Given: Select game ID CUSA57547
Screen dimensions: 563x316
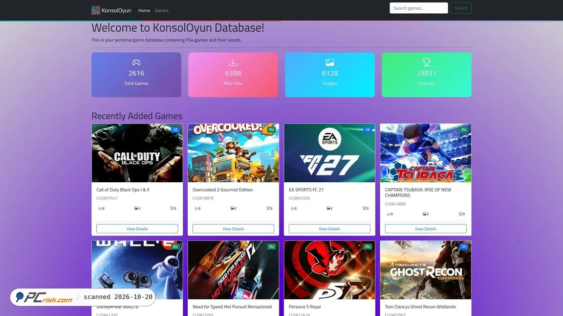Looking at the screenshot, I should (106, 198).
